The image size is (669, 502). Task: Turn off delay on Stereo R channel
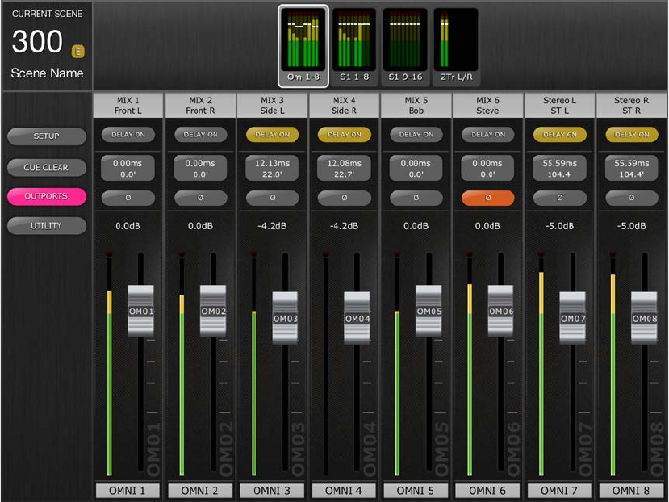632,135
